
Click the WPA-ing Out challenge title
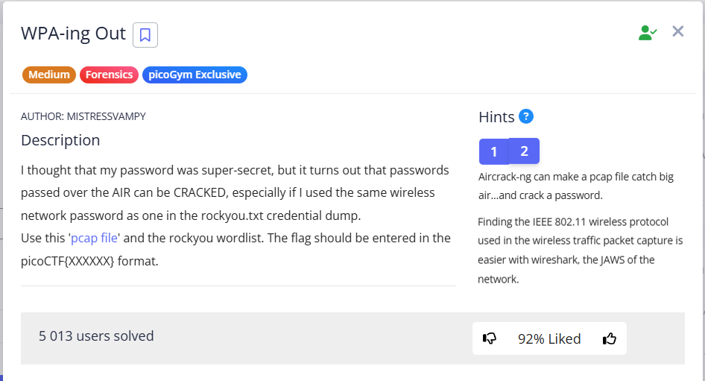click(73, 34)
